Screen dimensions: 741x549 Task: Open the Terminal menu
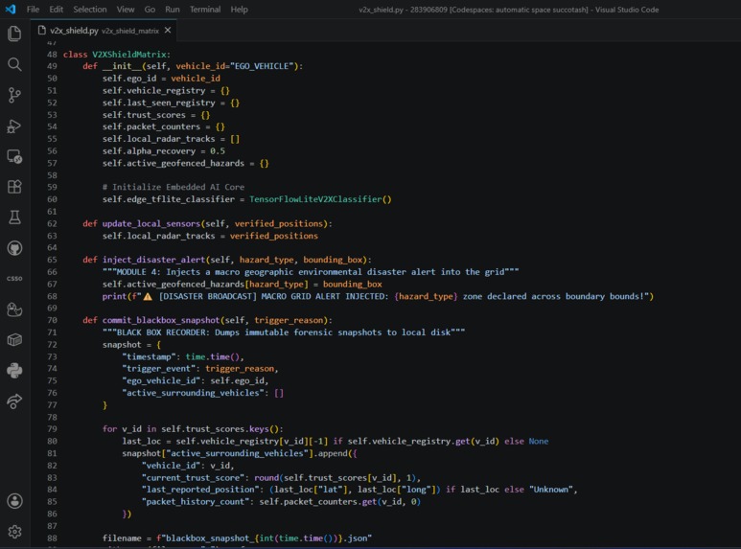(x=205, y=10)
